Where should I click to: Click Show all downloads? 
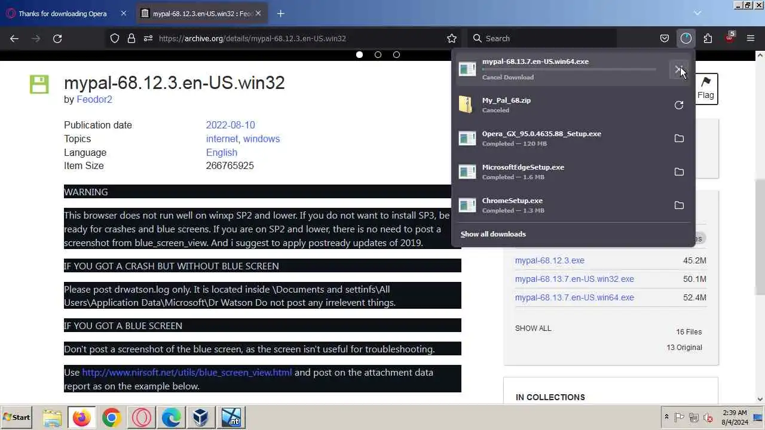click(493, 234)
